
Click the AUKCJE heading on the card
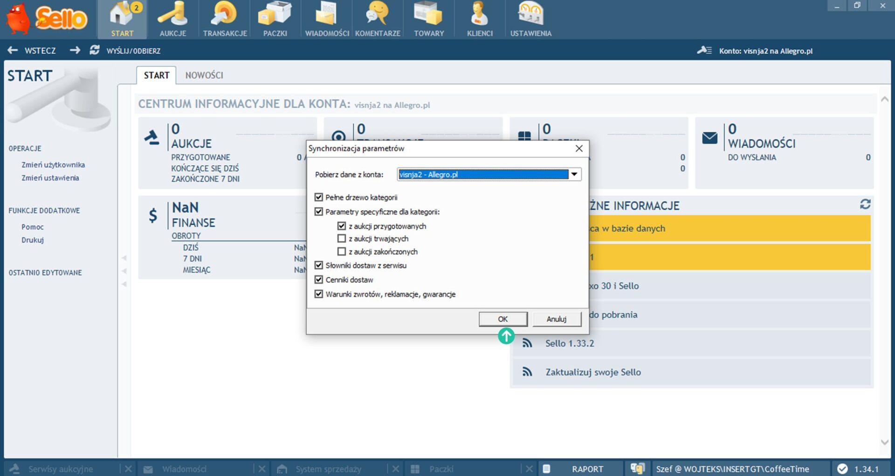click(x=191, y=144)
